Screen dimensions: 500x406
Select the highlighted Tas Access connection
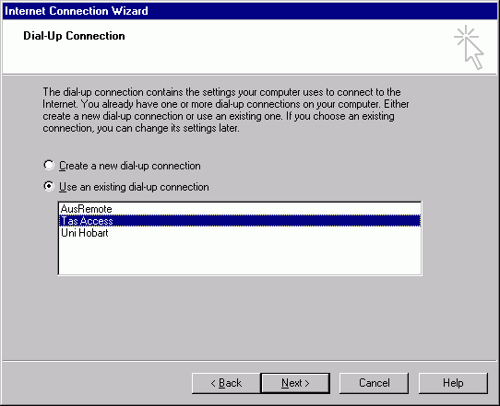click(240, 221)
